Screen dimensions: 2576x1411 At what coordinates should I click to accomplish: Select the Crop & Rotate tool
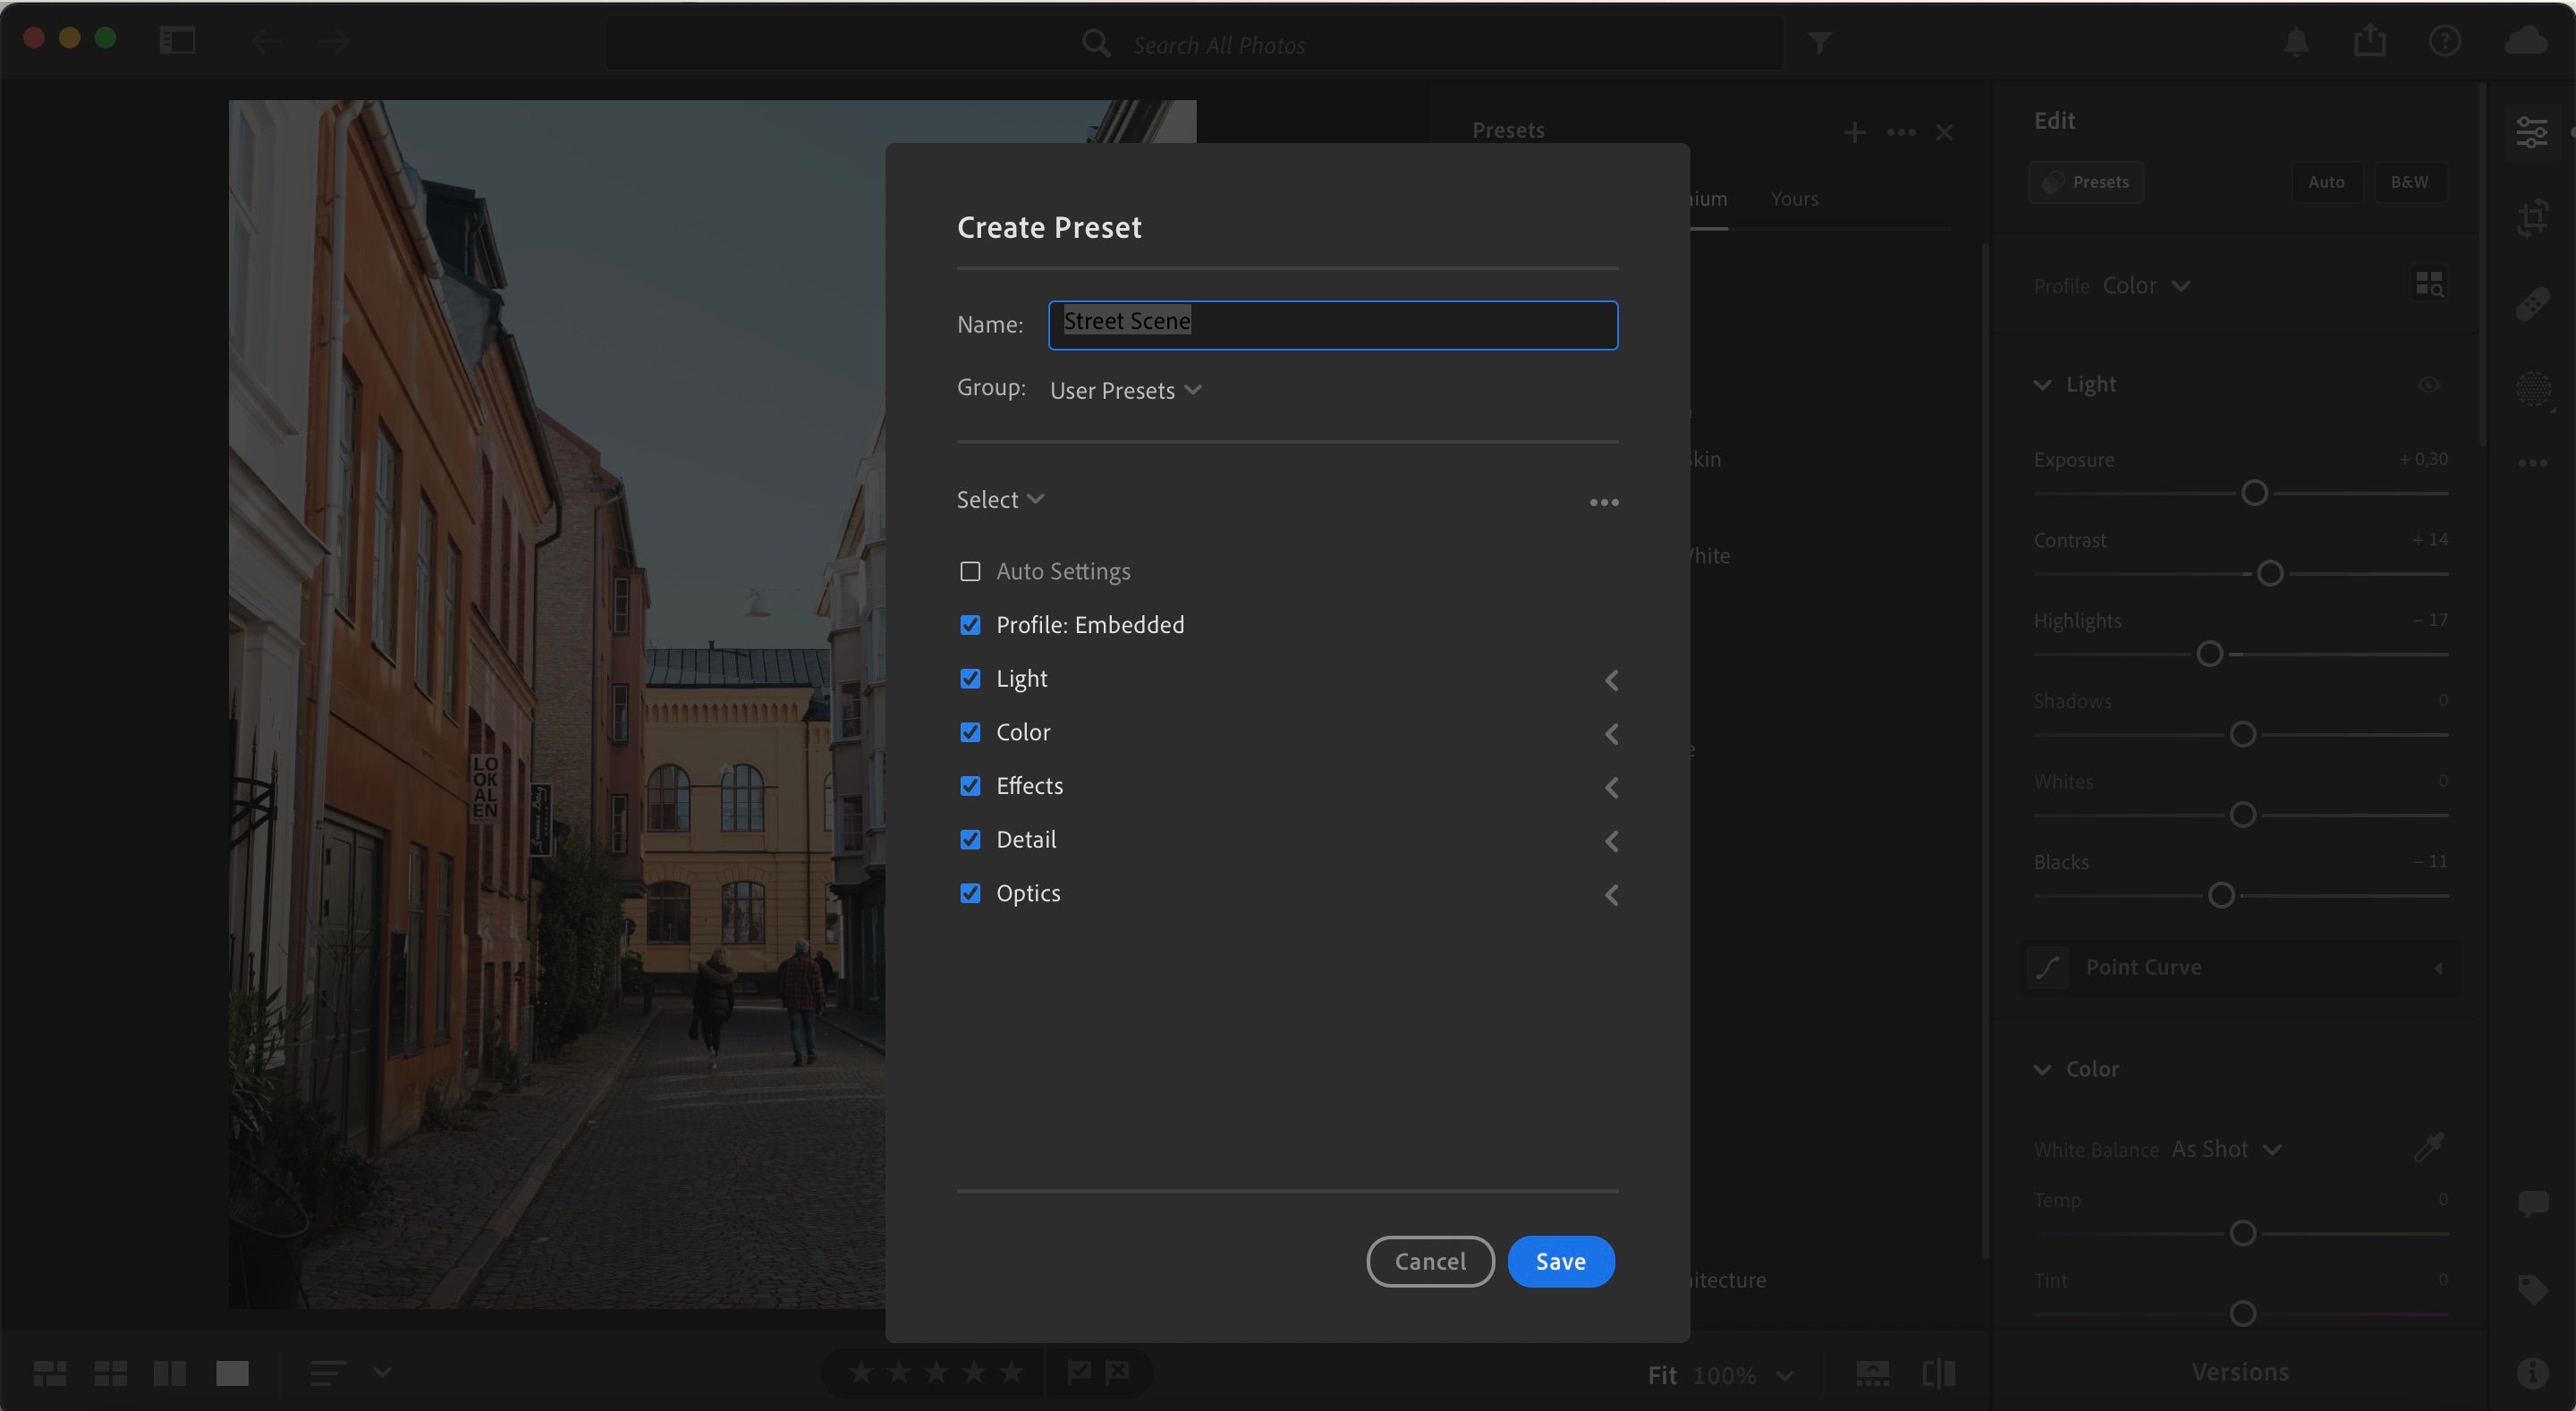(2533, 218)
